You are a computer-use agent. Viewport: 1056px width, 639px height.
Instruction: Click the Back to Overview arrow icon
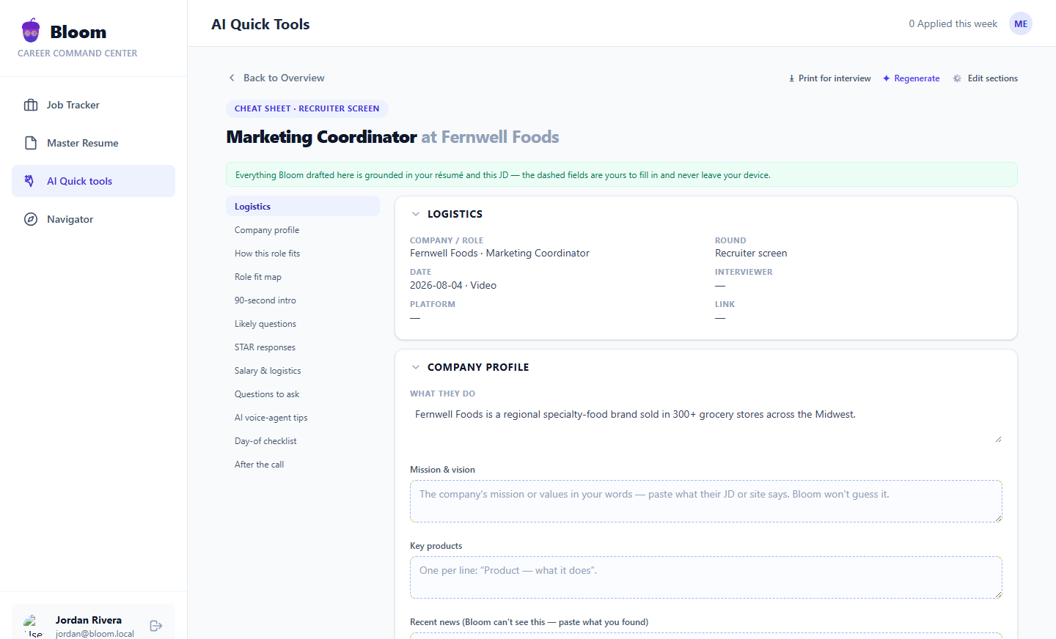[x=232, y=78]
